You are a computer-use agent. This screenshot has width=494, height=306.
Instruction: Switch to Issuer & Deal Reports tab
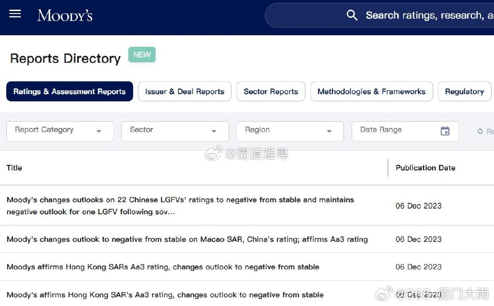(x=185, y=91)
